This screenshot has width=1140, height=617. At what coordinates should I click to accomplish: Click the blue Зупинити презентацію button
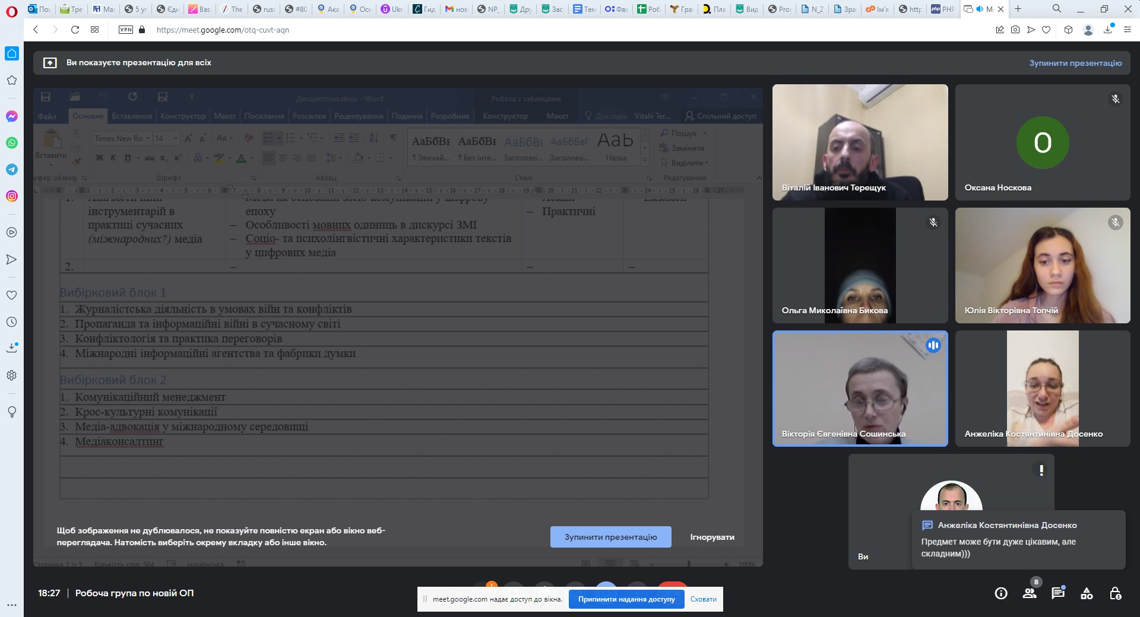[x=610, y=537]
